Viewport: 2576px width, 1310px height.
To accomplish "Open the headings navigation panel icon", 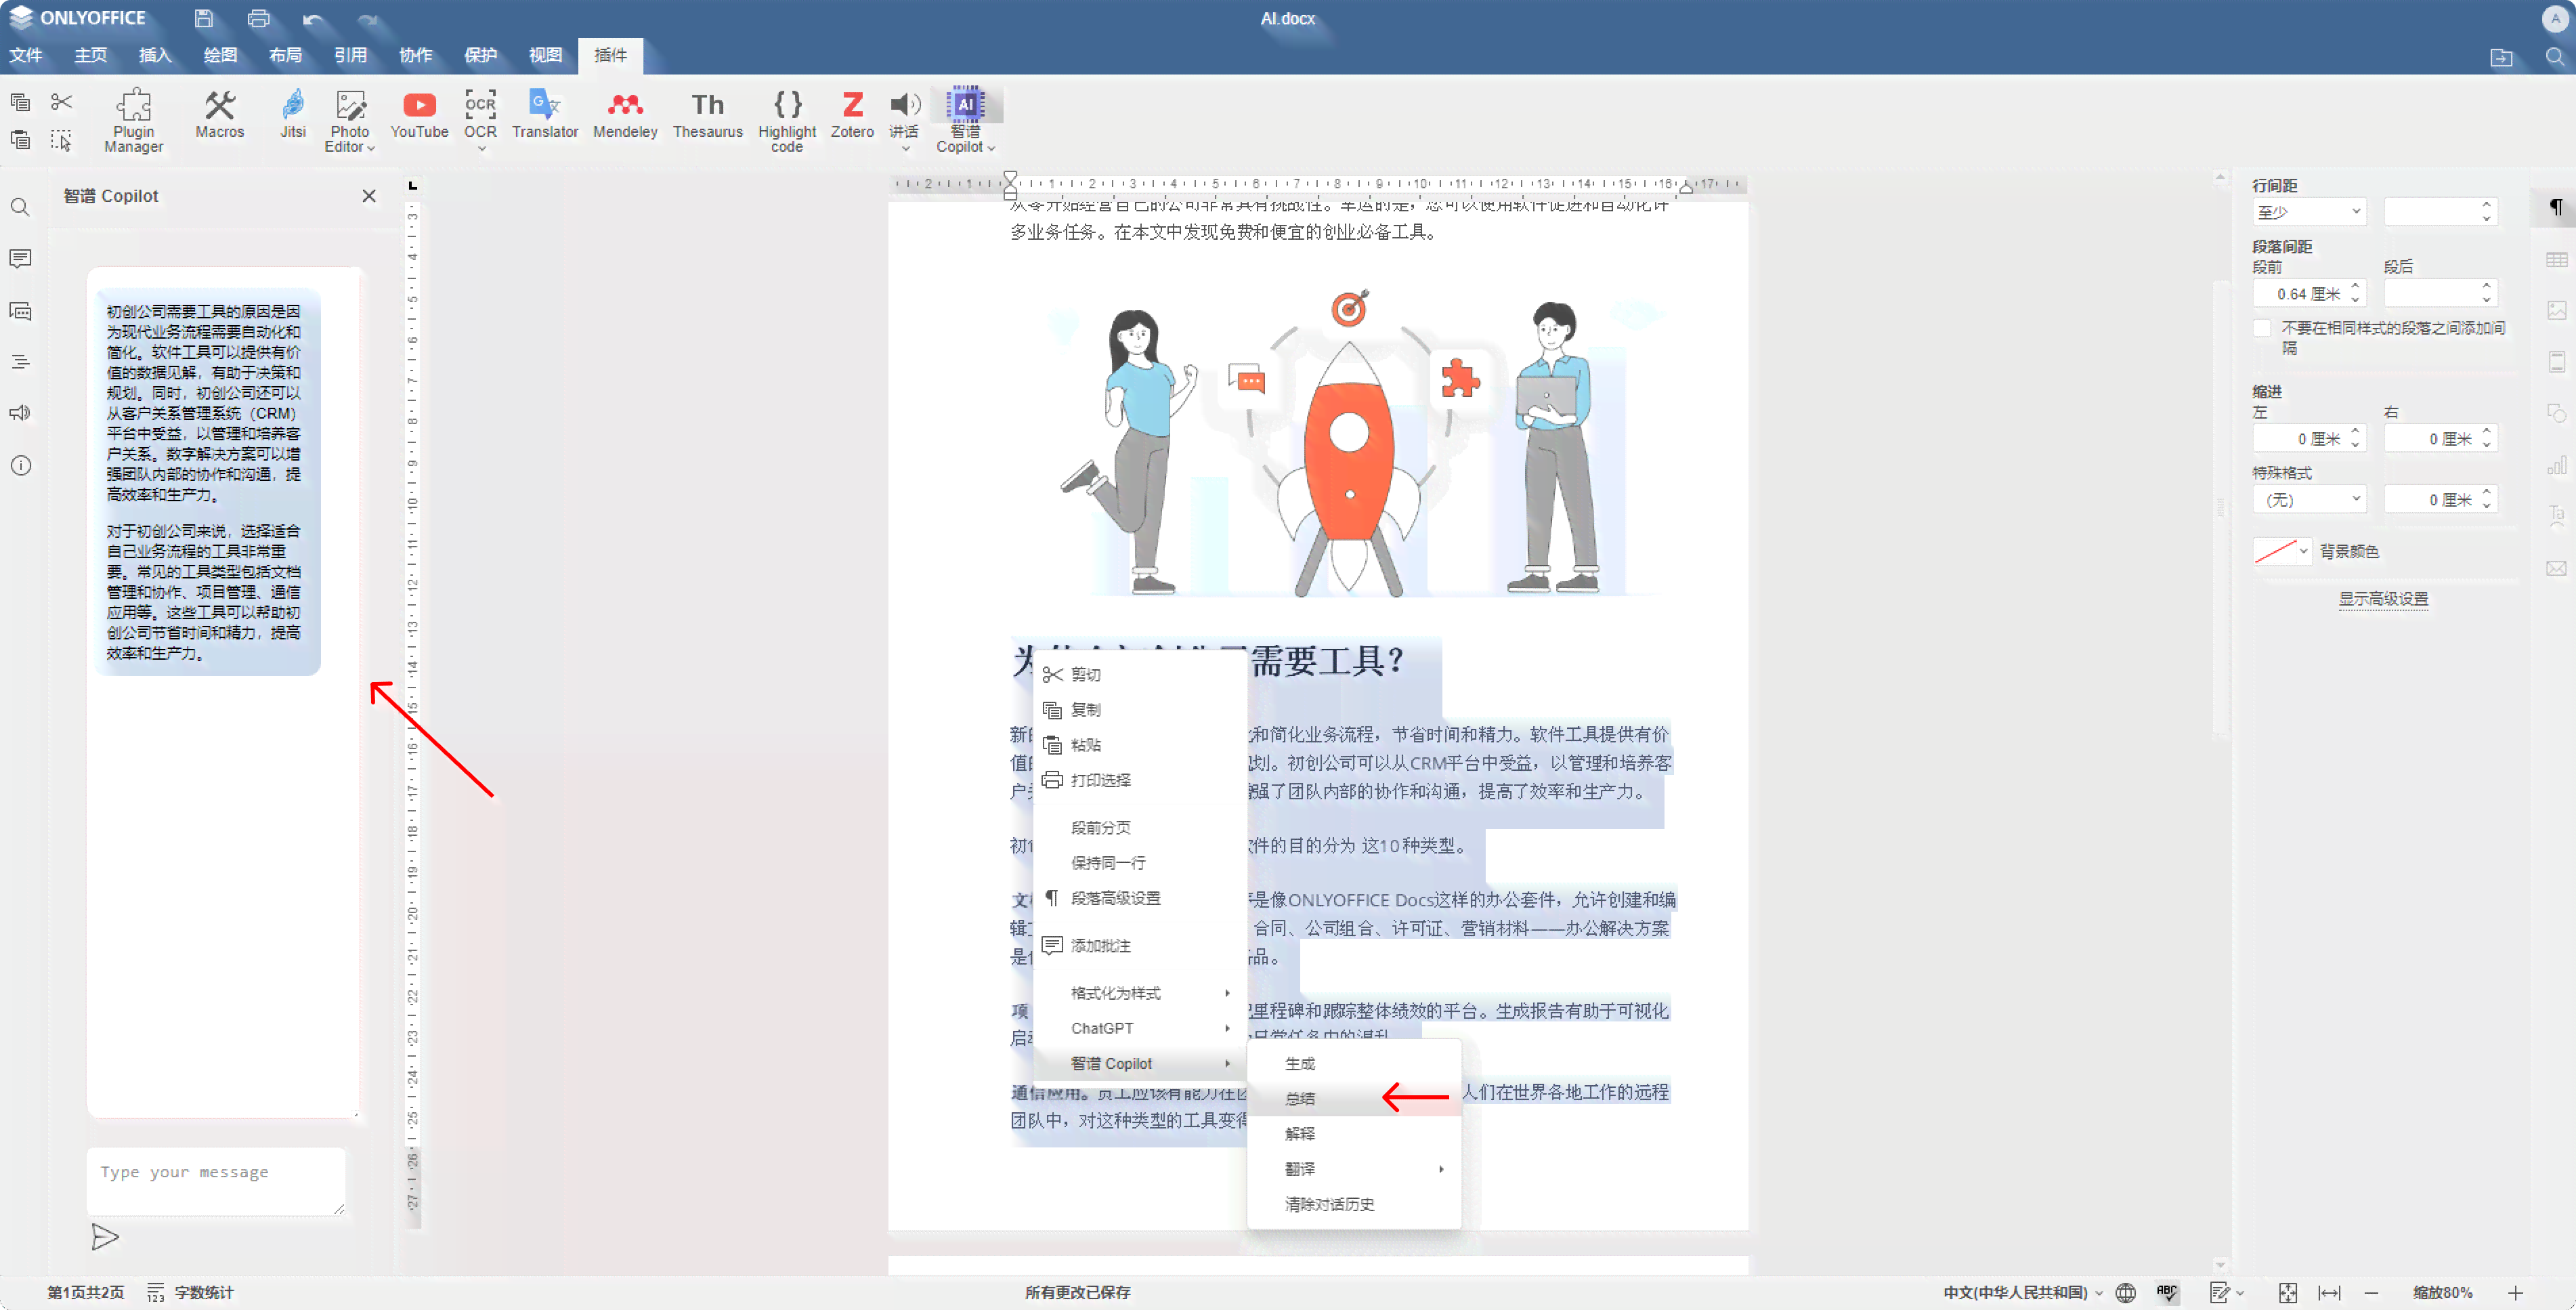I will [20, 362].
